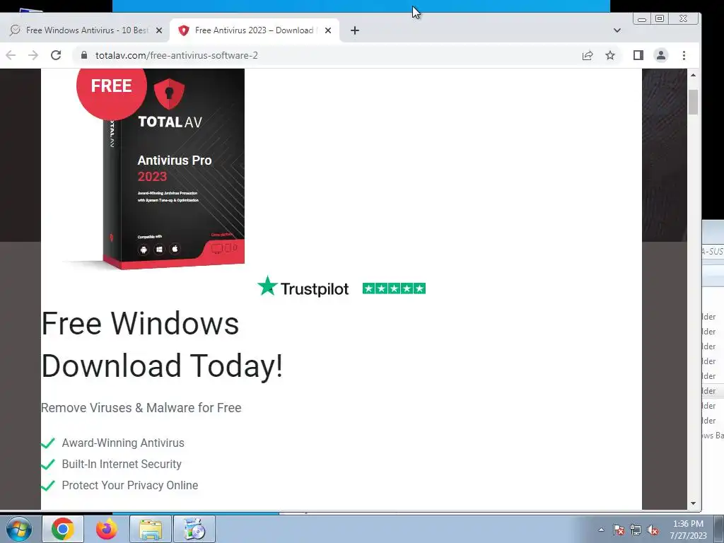Click the Built-In Internet Security item

[122, 464]
